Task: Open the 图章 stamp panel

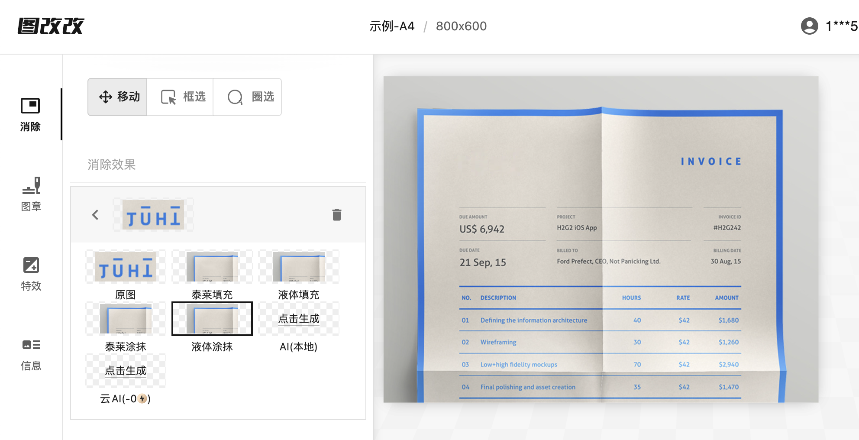Action: [31, 194]
